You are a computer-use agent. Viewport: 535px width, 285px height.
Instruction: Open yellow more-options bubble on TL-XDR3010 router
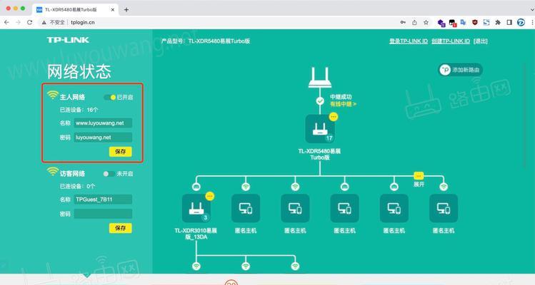tap(210, 197)
